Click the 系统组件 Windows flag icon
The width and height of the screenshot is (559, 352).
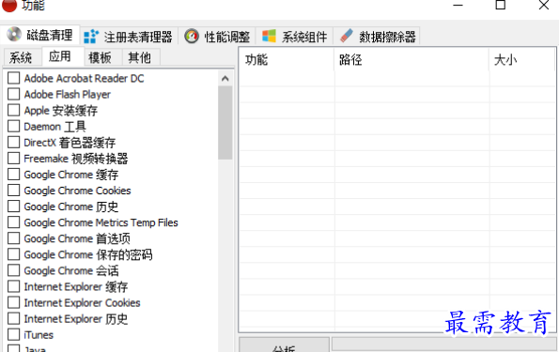[269, 36]
